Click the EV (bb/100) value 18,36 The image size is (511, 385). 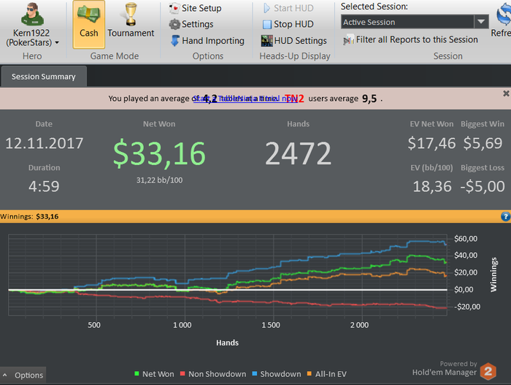(x=432, y=186)
